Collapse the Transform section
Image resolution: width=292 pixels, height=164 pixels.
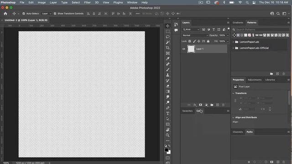233,93
